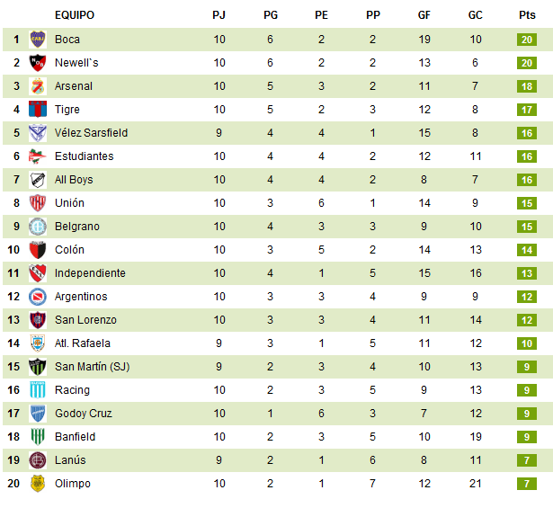The width and height of the screenshot is (553, 508).
Task: Click the Independiente red crest icon
Action: click(38, 273)
